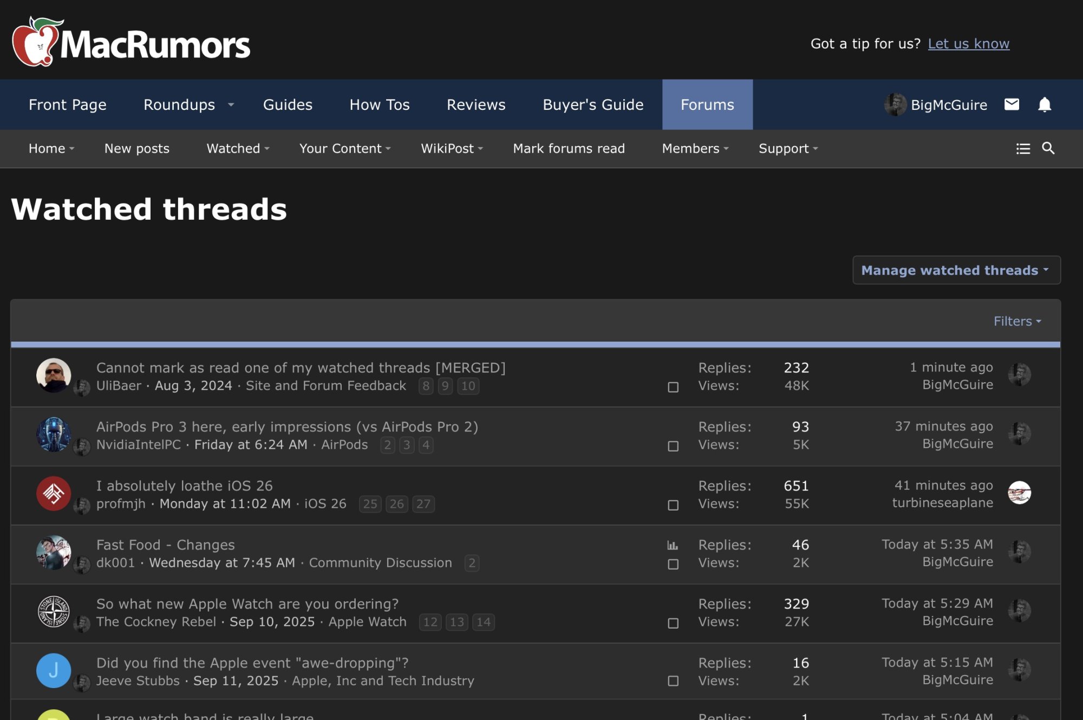
Task: Click turbineseaplane's last-poster avatar
Action: [1019, 493]
